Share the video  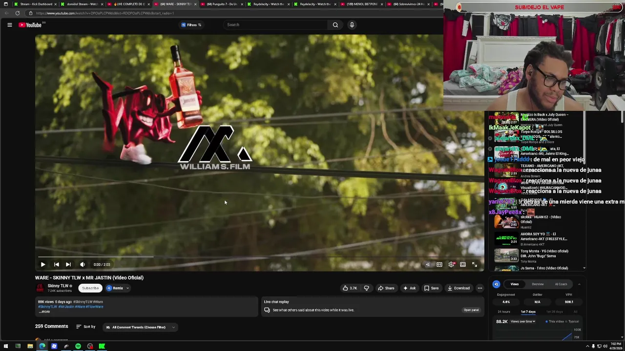pos(386,288)
